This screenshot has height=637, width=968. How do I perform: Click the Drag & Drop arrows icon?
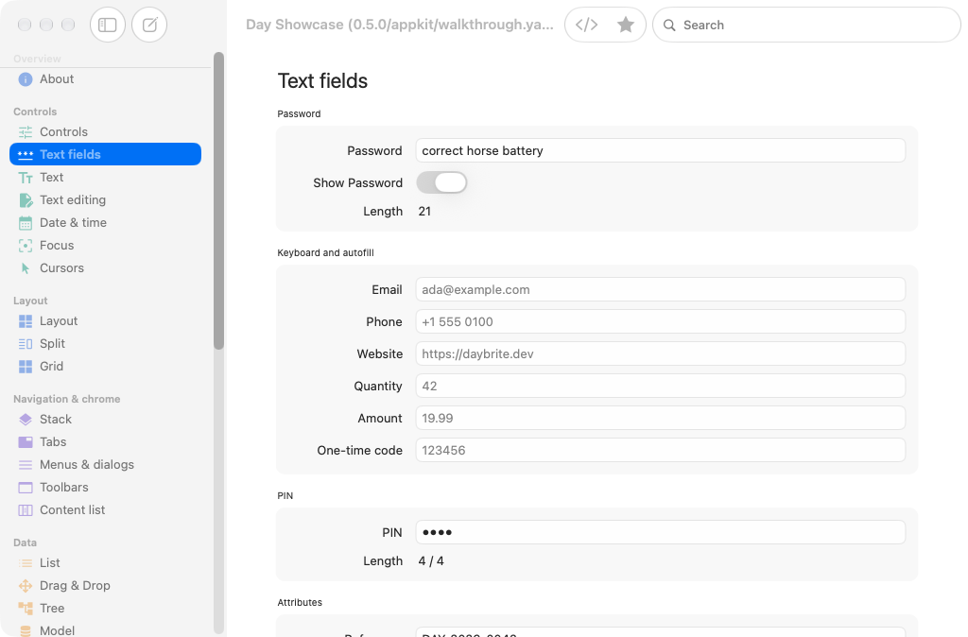pyautogui.click(x=26, y=586)
